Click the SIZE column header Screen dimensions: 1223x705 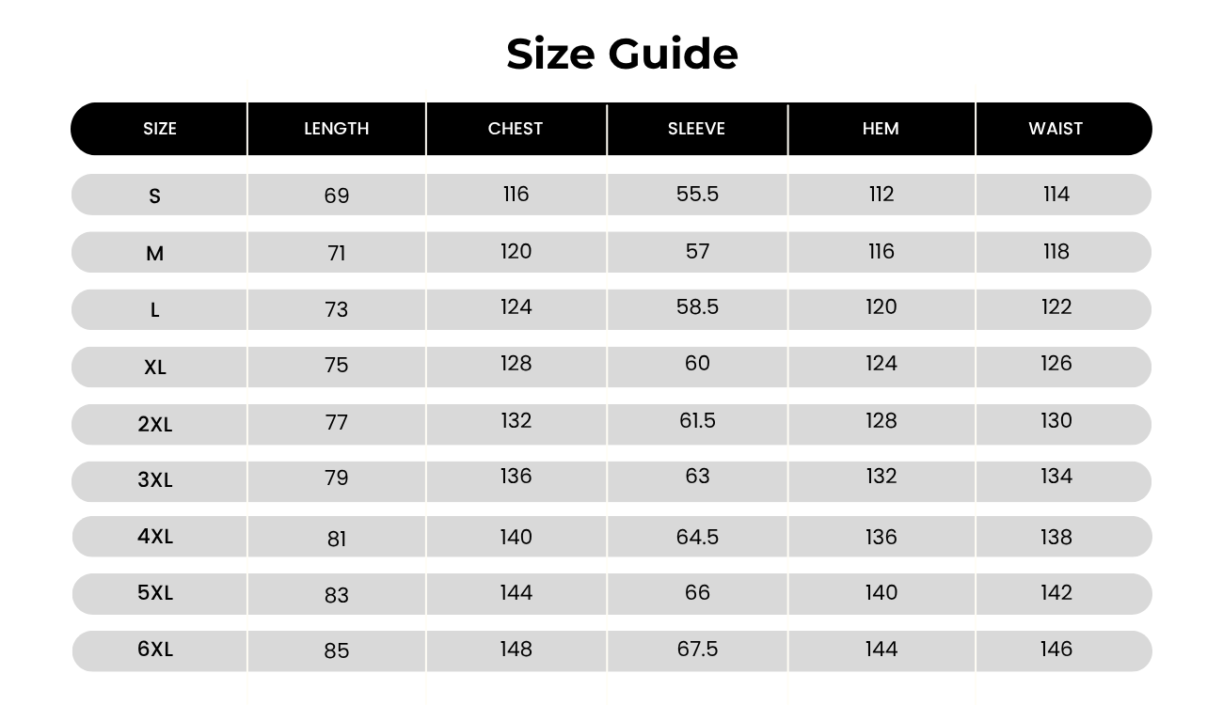[x=160, y=129]
